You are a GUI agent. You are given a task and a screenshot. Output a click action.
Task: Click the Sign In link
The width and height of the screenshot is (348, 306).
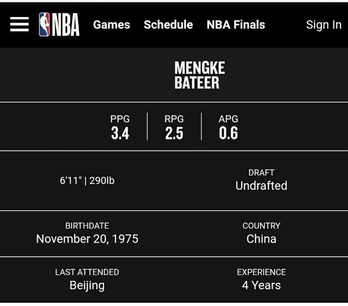[x=324, y=25]
